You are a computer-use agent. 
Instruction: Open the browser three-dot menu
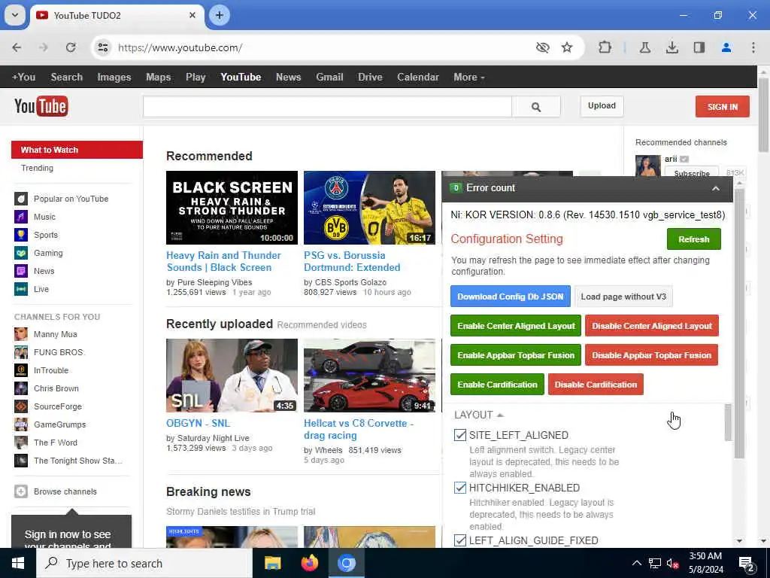pos(753,47)
